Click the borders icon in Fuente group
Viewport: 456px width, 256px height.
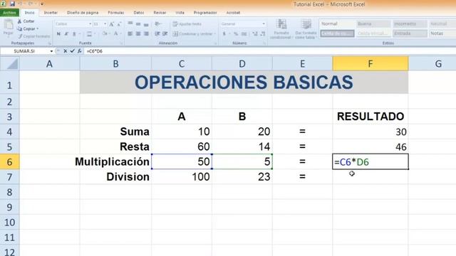tap(89, 34)
